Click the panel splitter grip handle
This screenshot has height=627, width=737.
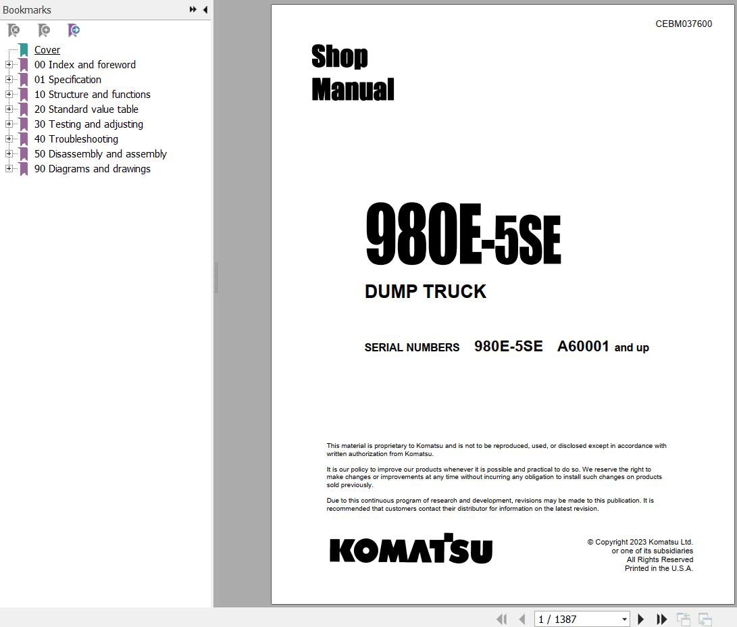(x=216, y=278)
